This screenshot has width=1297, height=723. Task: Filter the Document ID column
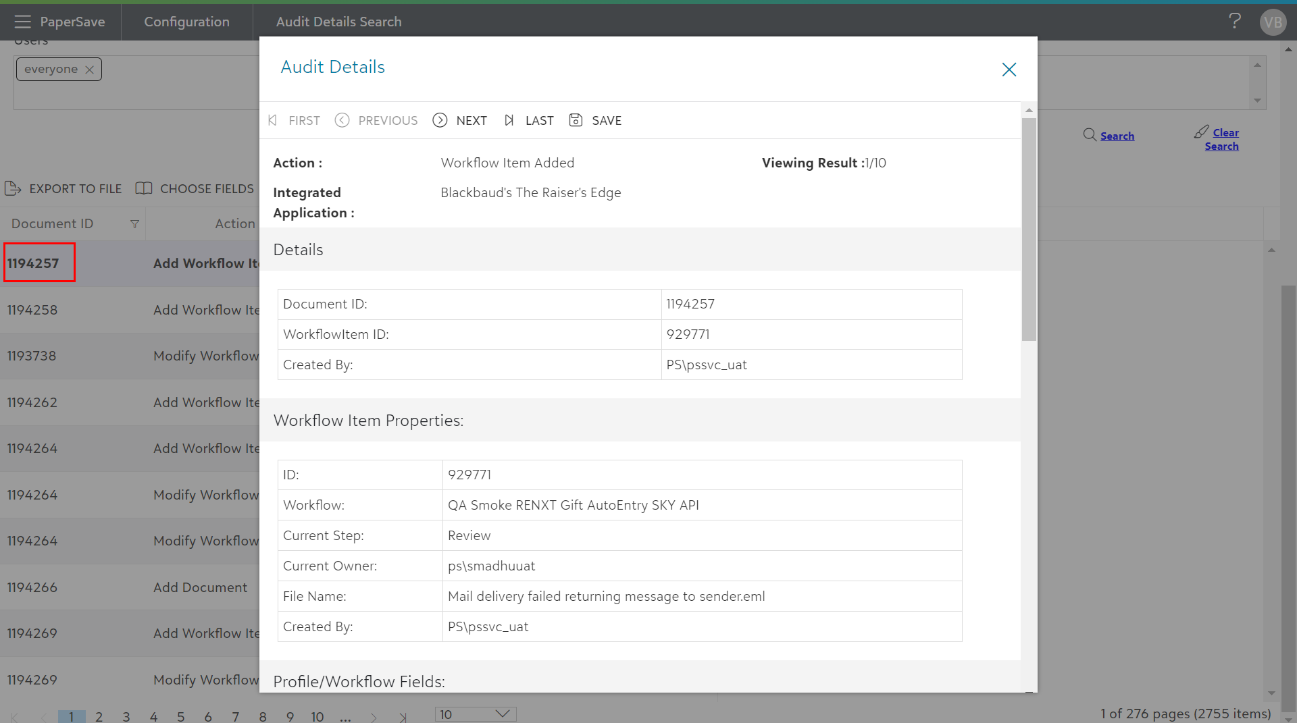[x=134, y=224]
